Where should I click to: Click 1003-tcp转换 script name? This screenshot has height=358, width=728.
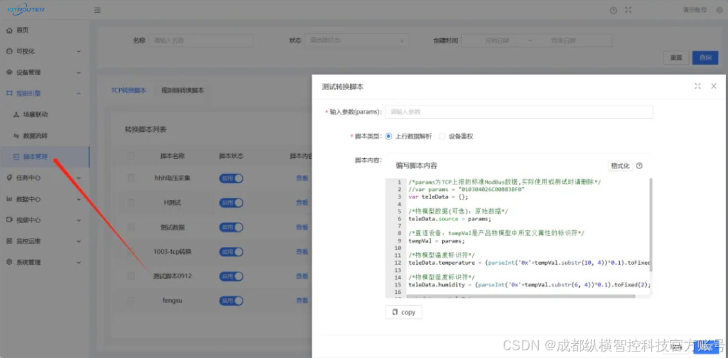(173, 251)
